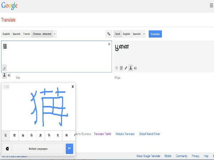The image size is (214, 160).
Task: Open the Multiple Languages selector
Action: 38,149
